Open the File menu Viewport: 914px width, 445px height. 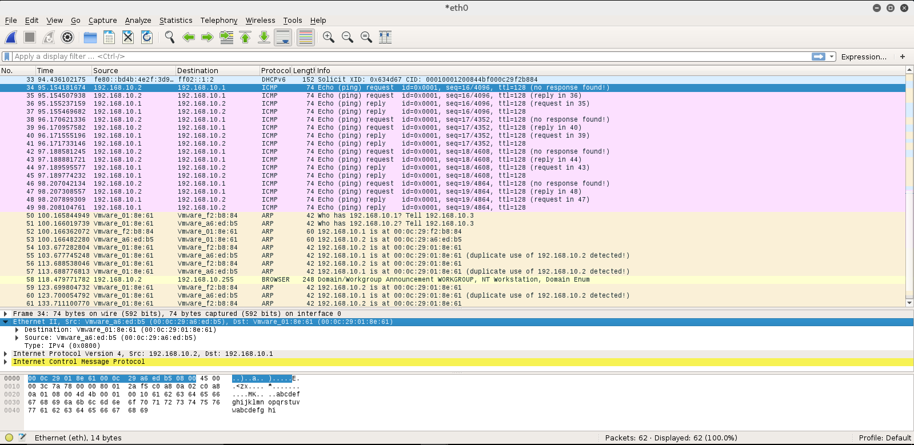tap(11, 20)
